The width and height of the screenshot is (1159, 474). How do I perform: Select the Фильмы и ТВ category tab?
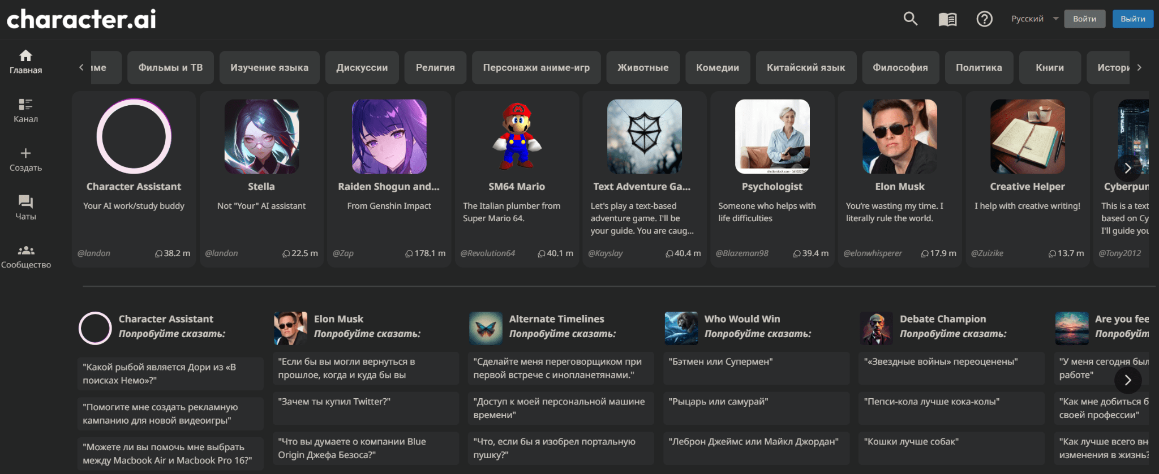170,67
